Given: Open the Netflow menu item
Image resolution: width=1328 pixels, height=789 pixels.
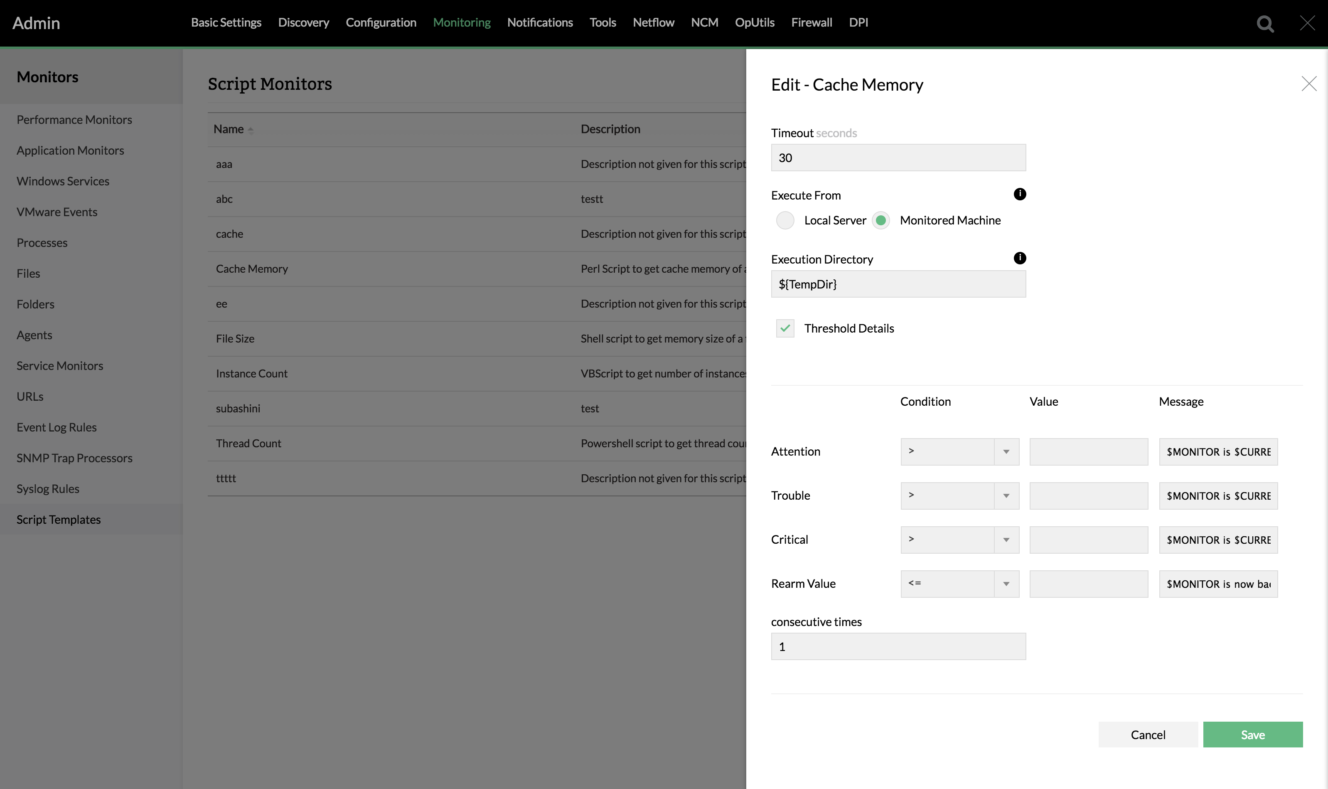Looking at the screenshot, I should 653,22.
